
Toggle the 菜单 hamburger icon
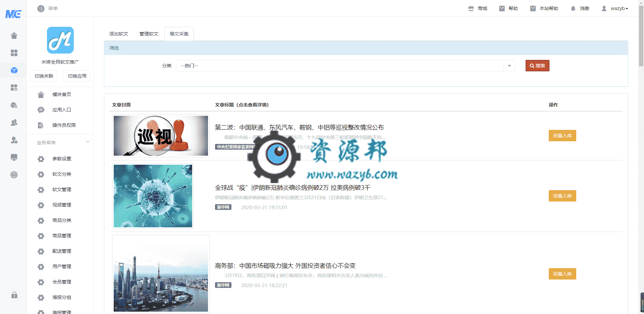coord(41,8)
